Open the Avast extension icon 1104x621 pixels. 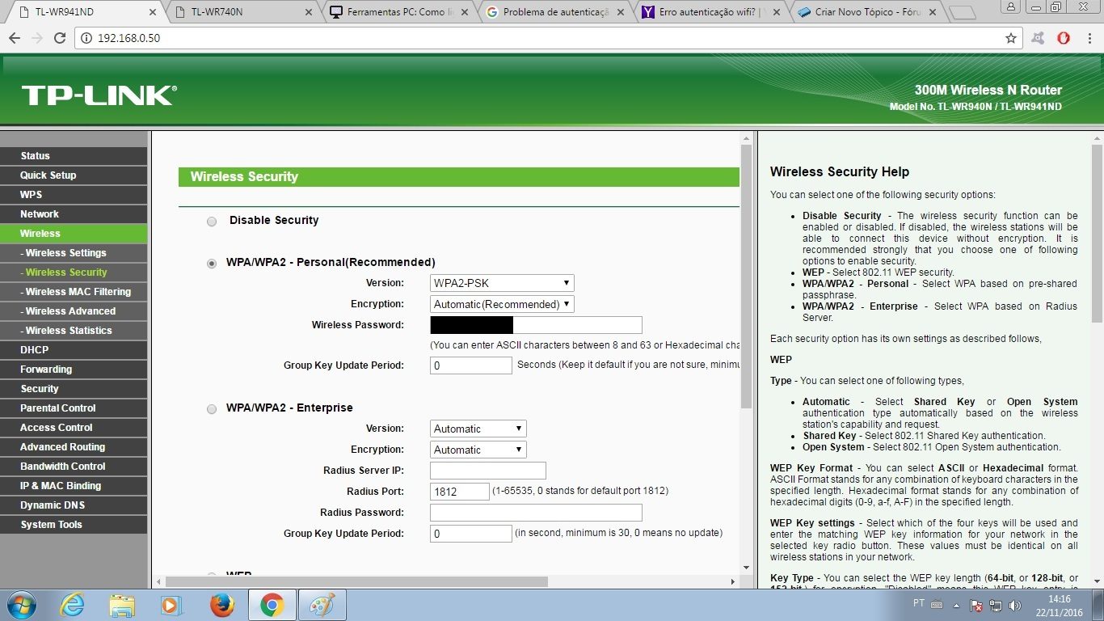click(x=1039, y=38)
